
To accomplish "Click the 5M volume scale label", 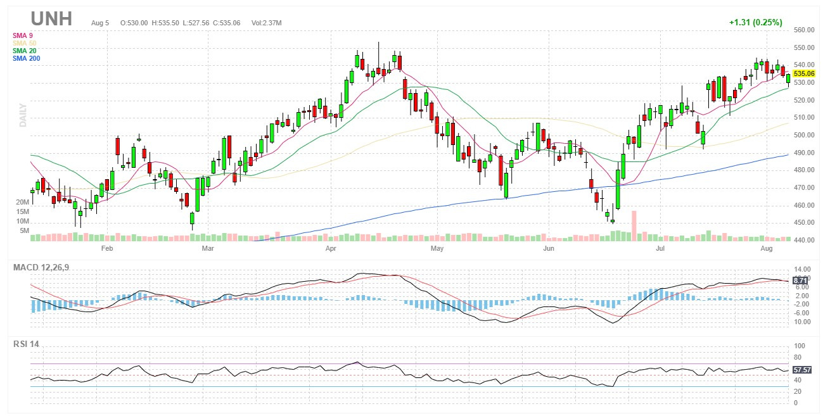I will tap(25, 230).
